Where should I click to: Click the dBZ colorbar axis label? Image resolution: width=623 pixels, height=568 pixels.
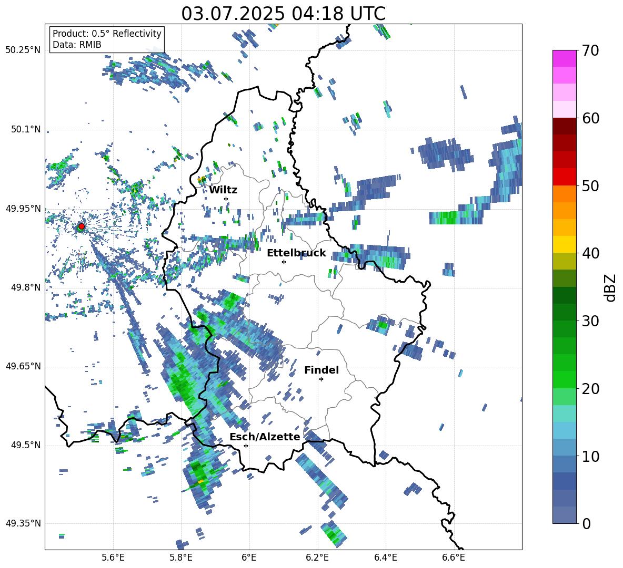611,287
